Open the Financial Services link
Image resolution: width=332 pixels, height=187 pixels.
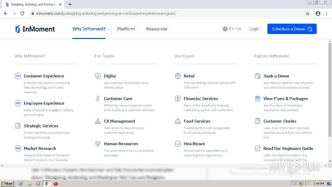[x=201, y=98]
